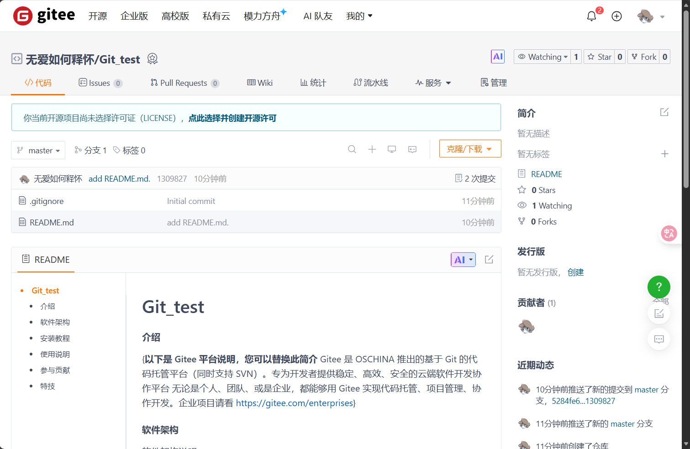Image resolution: width=690 pixels, height=449 pixels.
Task: Jump to 安装教程 in README outline
Action: click(55, 338)
